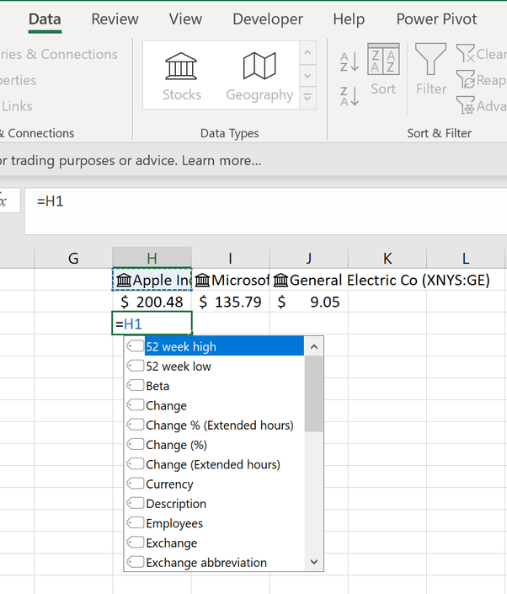Open the Developer tab
507x594 pixels.
(x=267, y=19)
